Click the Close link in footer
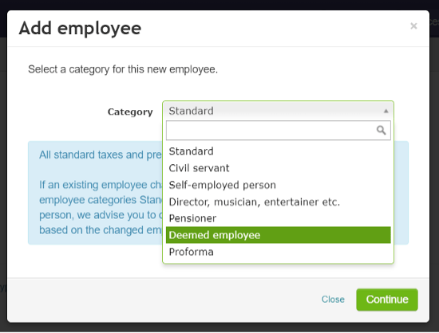 coord(333,300)
